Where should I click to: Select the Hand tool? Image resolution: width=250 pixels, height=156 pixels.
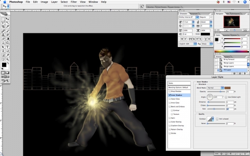[3, 59]
